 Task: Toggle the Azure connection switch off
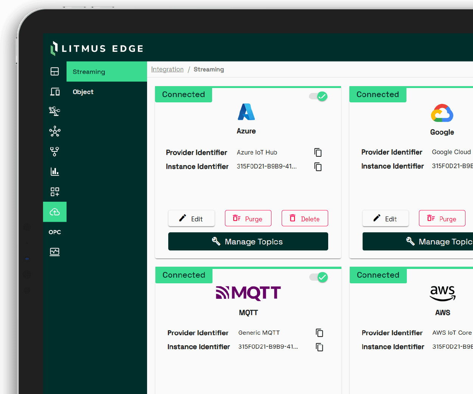pyautogui.click(x=318, y=96)
